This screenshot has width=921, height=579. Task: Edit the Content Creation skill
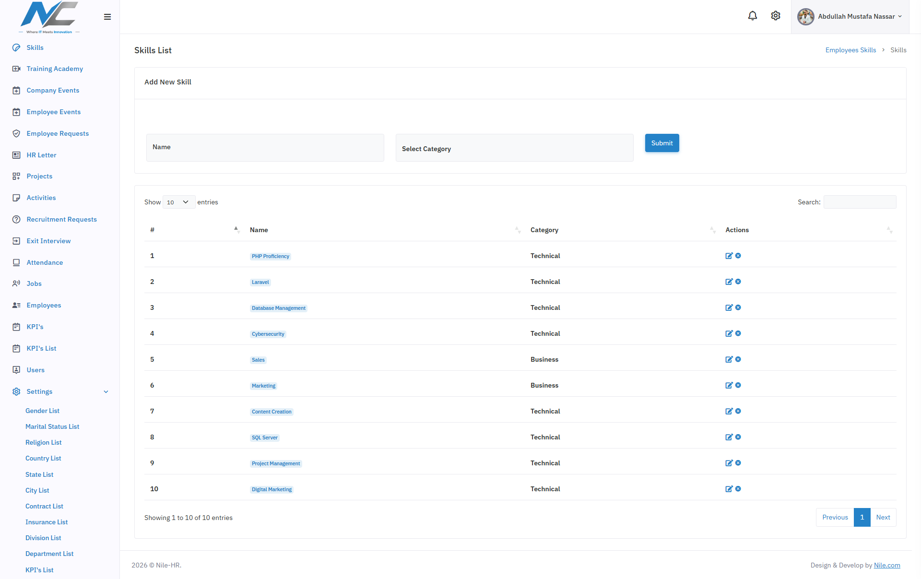[729, 411]
